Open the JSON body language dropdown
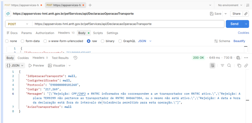Viewport: 252px width, 123px height. coord(144,41)
